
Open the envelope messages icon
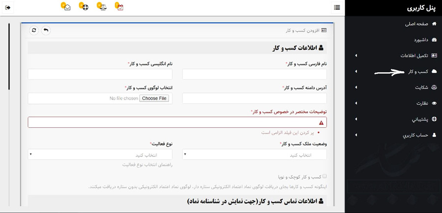tap(66, 7)
